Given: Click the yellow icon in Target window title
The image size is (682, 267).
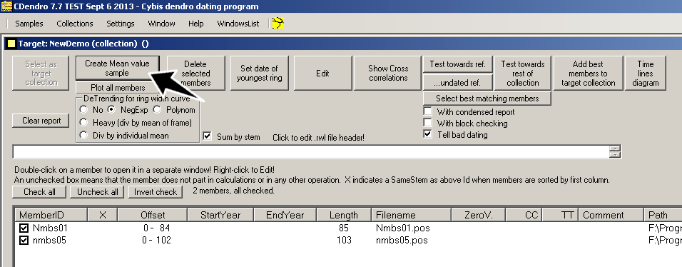Looking at the screenshot, I should pos(11,44).
